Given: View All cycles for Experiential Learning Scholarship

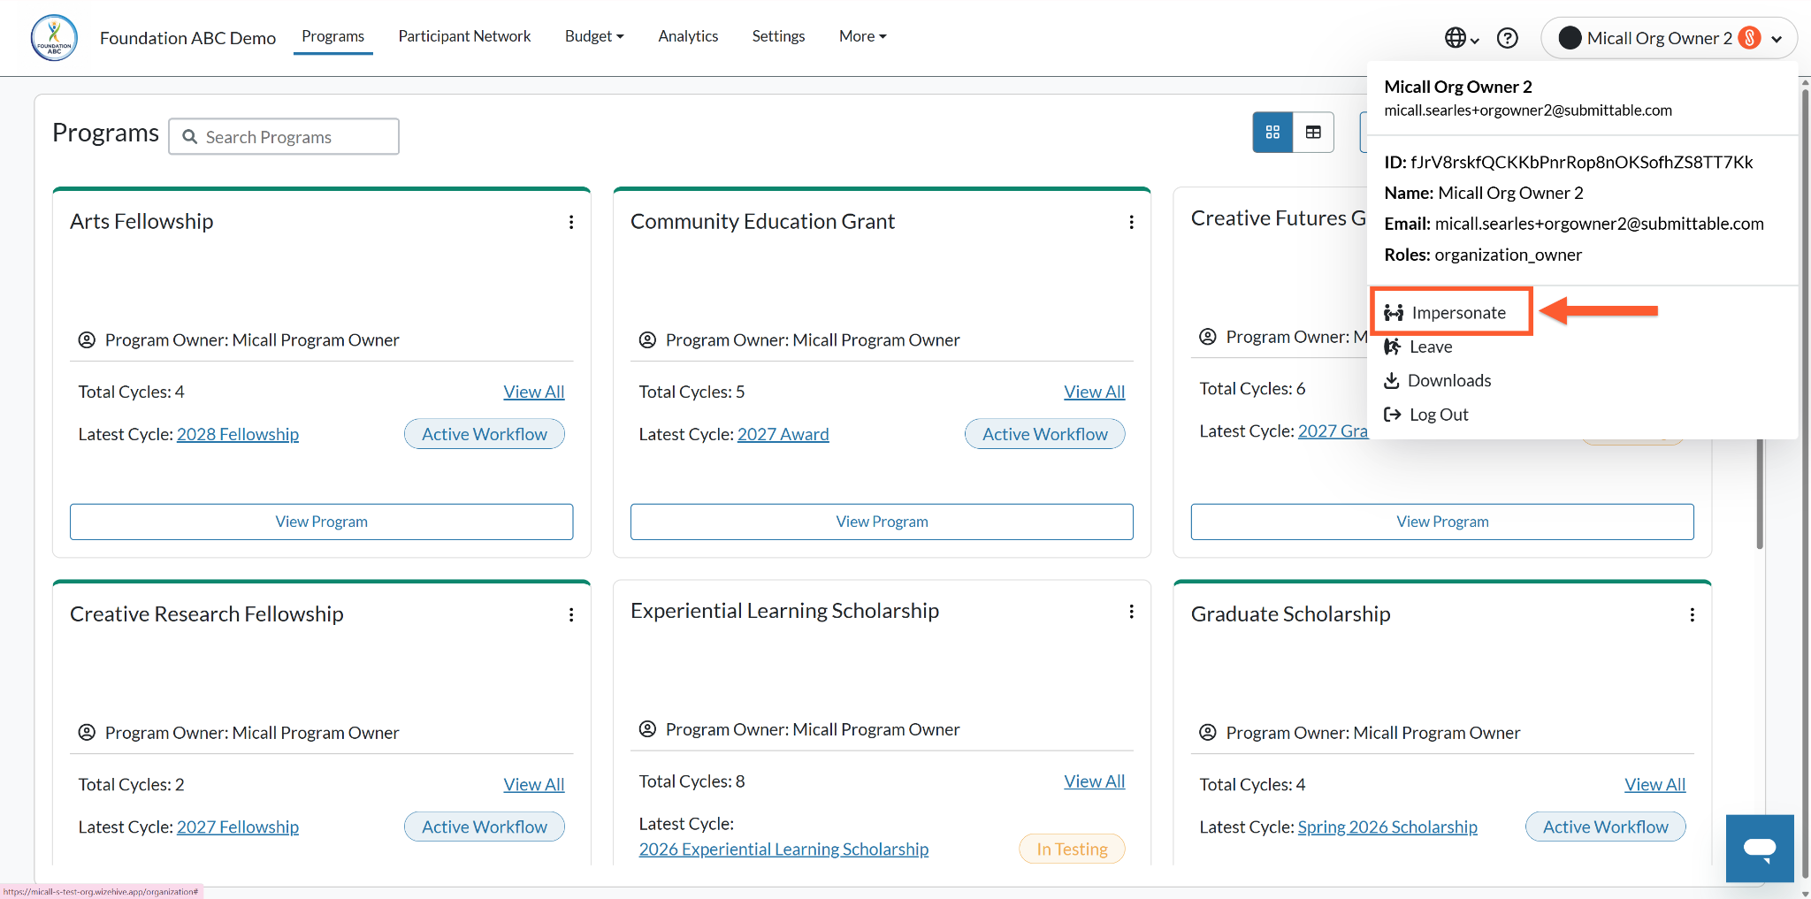Looking at the screenshot, I should (1094, 781).
